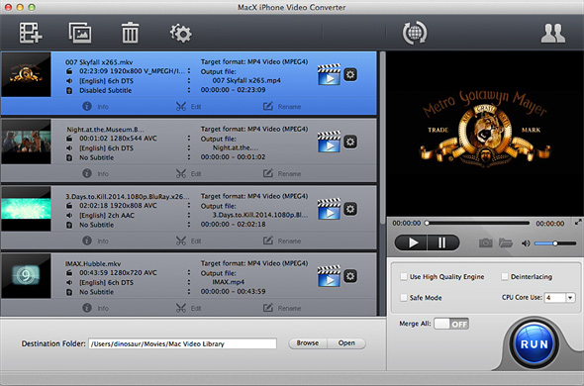Image resolution: width=584 pixels, height=386 pixels.
Task: Open gear settings for 3.Days.to.Kill row
Action: 350,209
